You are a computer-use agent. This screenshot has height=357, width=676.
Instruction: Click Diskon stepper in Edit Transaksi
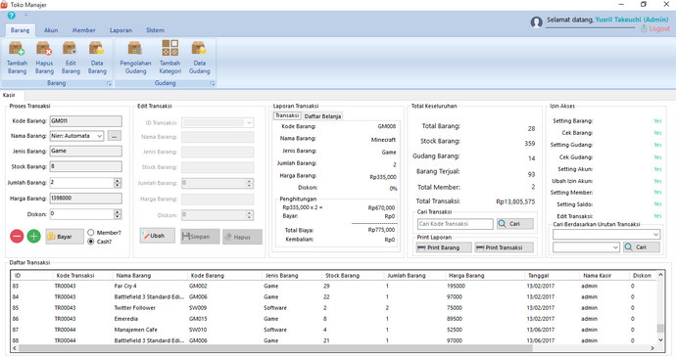click(249, 215)
